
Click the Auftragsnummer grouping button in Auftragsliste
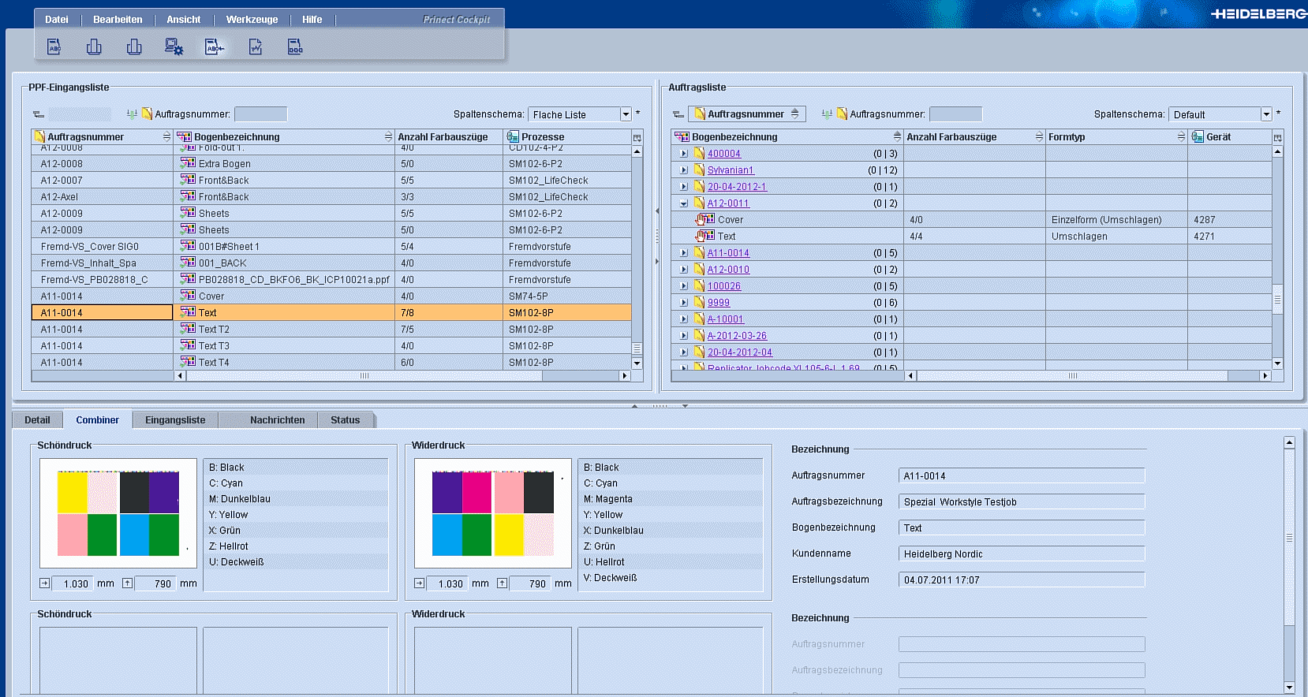(x=746, y=114)
